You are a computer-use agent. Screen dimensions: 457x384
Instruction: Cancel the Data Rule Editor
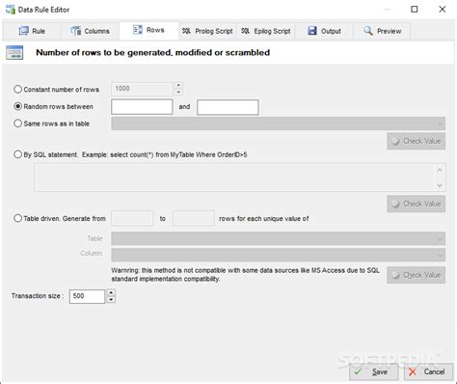pyautogui.click(x=428, y=371)
